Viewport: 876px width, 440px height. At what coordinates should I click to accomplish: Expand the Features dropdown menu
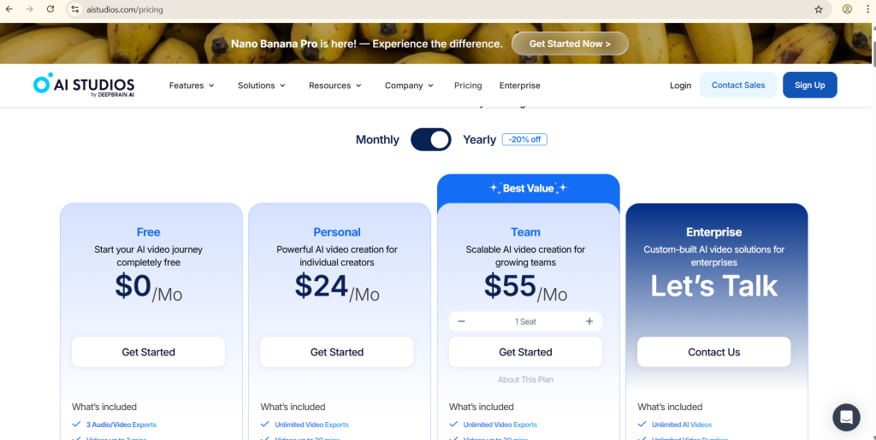(x=192, y=85)
